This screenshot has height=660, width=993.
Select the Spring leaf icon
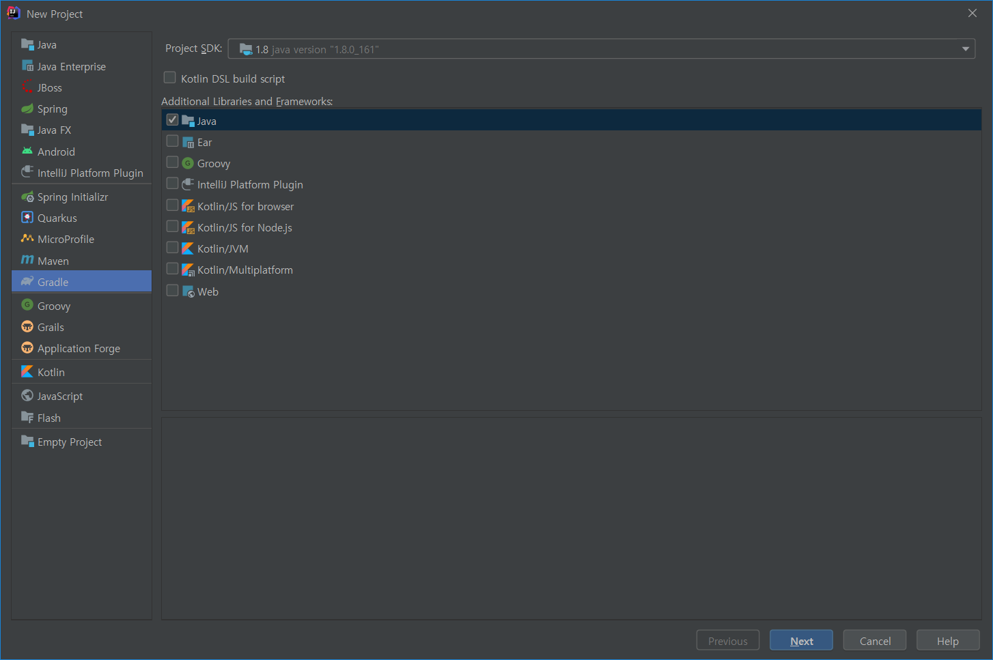[x=27, y=109]
